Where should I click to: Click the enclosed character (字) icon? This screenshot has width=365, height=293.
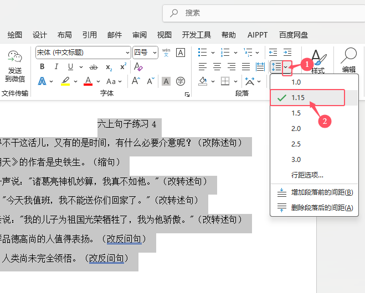pos(181,81)
